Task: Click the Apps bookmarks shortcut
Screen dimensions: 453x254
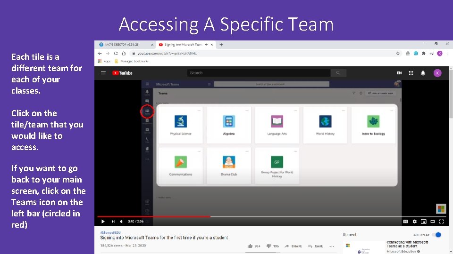Action: pos(104,61)
